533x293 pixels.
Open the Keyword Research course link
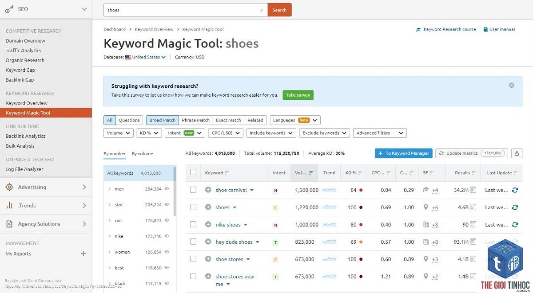[x=446, y=29]
